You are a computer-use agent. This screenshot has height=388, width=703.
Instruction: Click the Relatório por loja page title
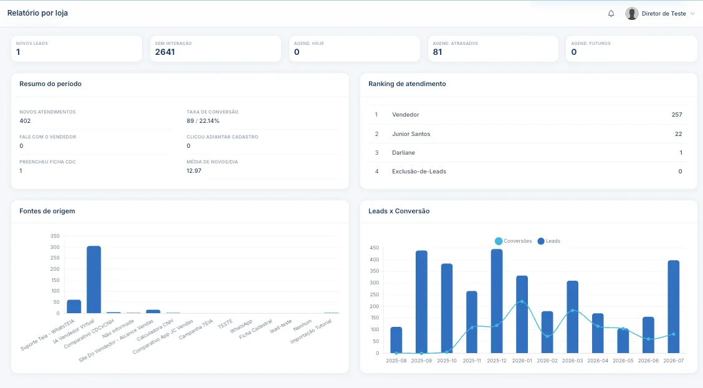pyautogui.click(x=37, y=13)
